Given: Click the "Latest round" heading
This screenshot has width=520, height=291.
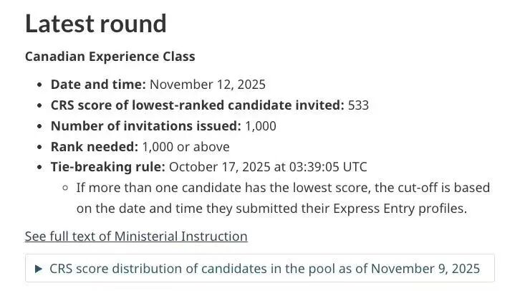Looking at the screenshot, I should (95, 24).
